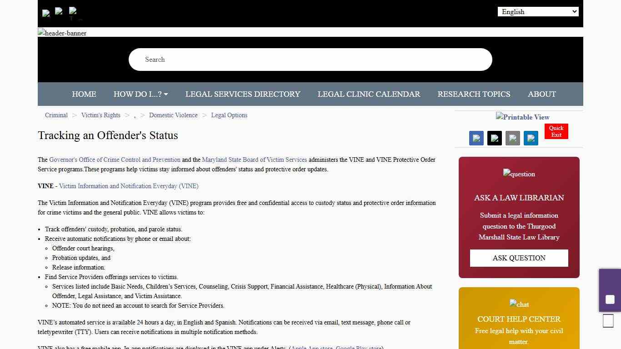Screen dimensions: 621x349
Task: Click inside the Search field
Action: pyautogui.click(x=310, y=60)
